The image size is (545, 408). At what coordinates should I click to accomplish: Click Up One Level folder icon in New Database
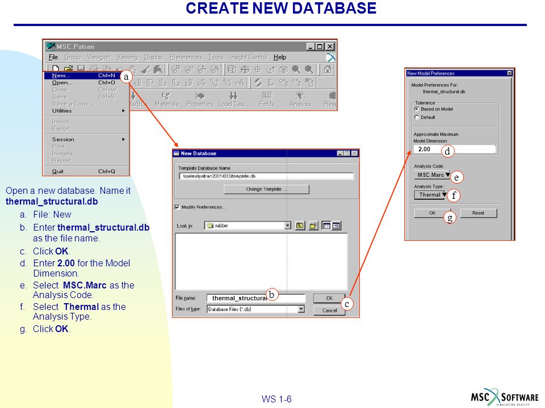pos(300,226)
